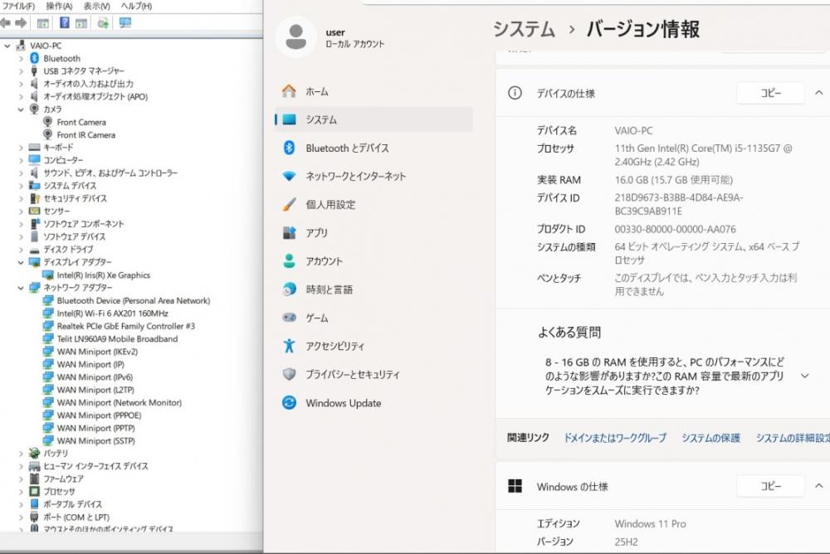Open システムの保護 link
The width and height of the screenshot is (830, 554).
point(710,438)
